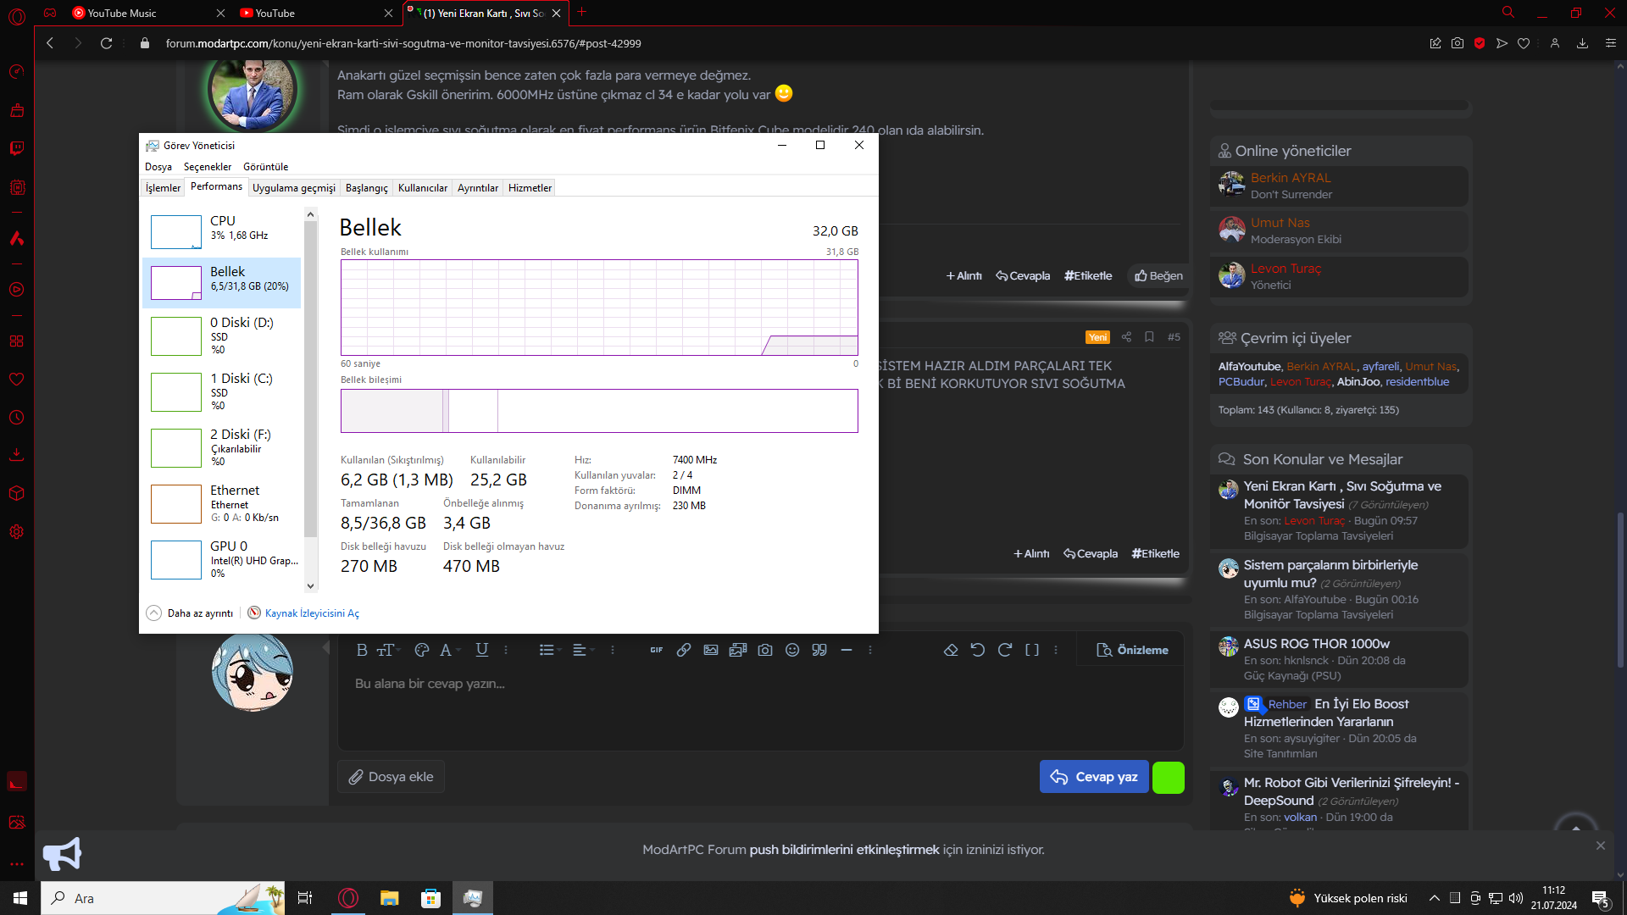Open the font size dropdown
This screenshot has width=1627, height=915.
388,650
